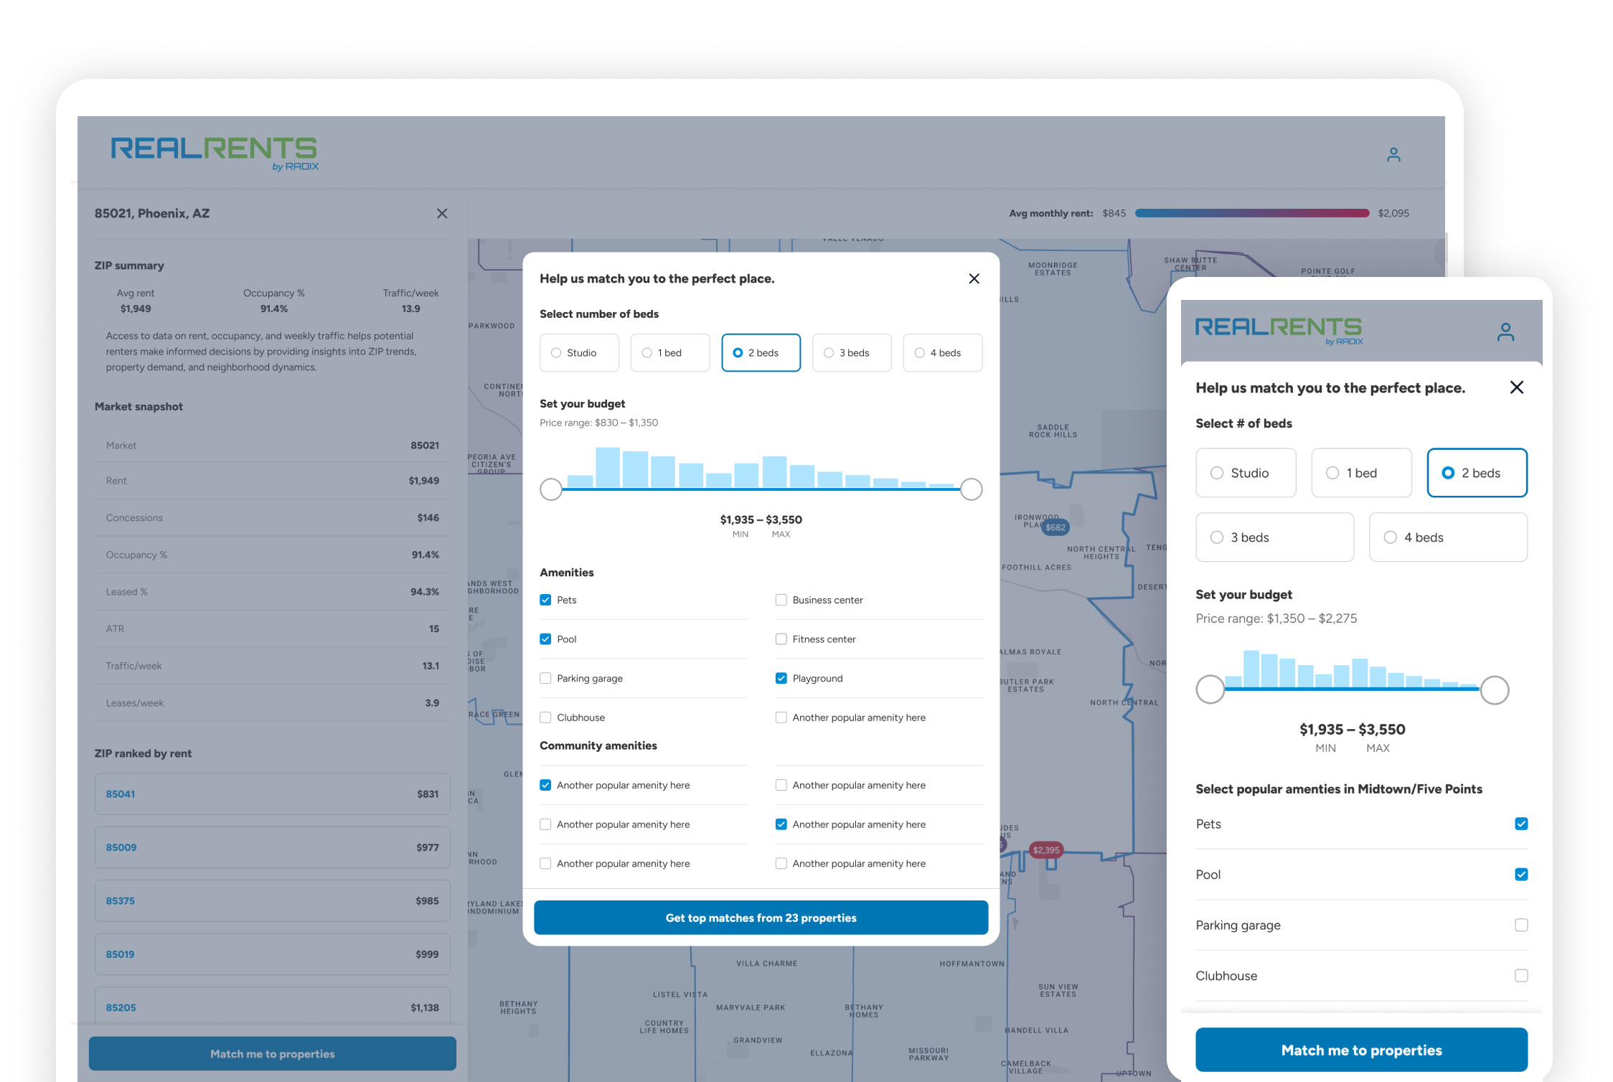The width and height of the screenshot is (1613, 1082).
Task: Select 2 beds option in desktop dialog
Action: coord(761,352)
